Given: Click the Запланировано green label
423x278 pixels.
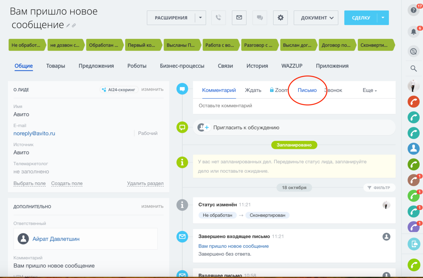Looking at the screenshot, I should coord(294,145).
